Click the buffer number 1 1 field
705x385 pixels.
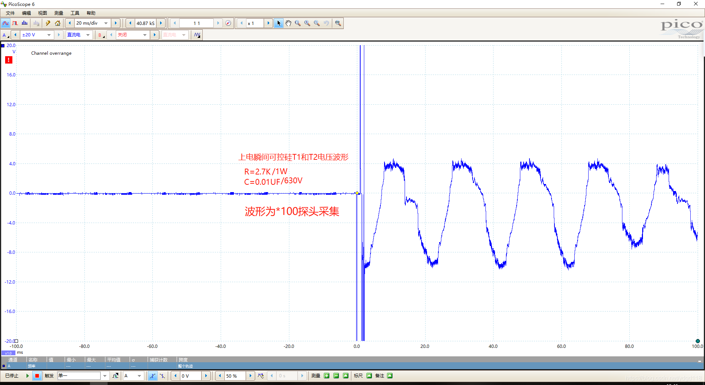pyautogui.click(x=196, y=23)
